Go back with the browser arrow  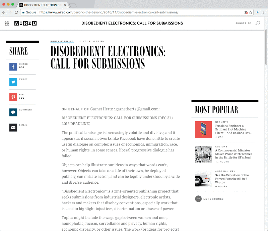4,12
